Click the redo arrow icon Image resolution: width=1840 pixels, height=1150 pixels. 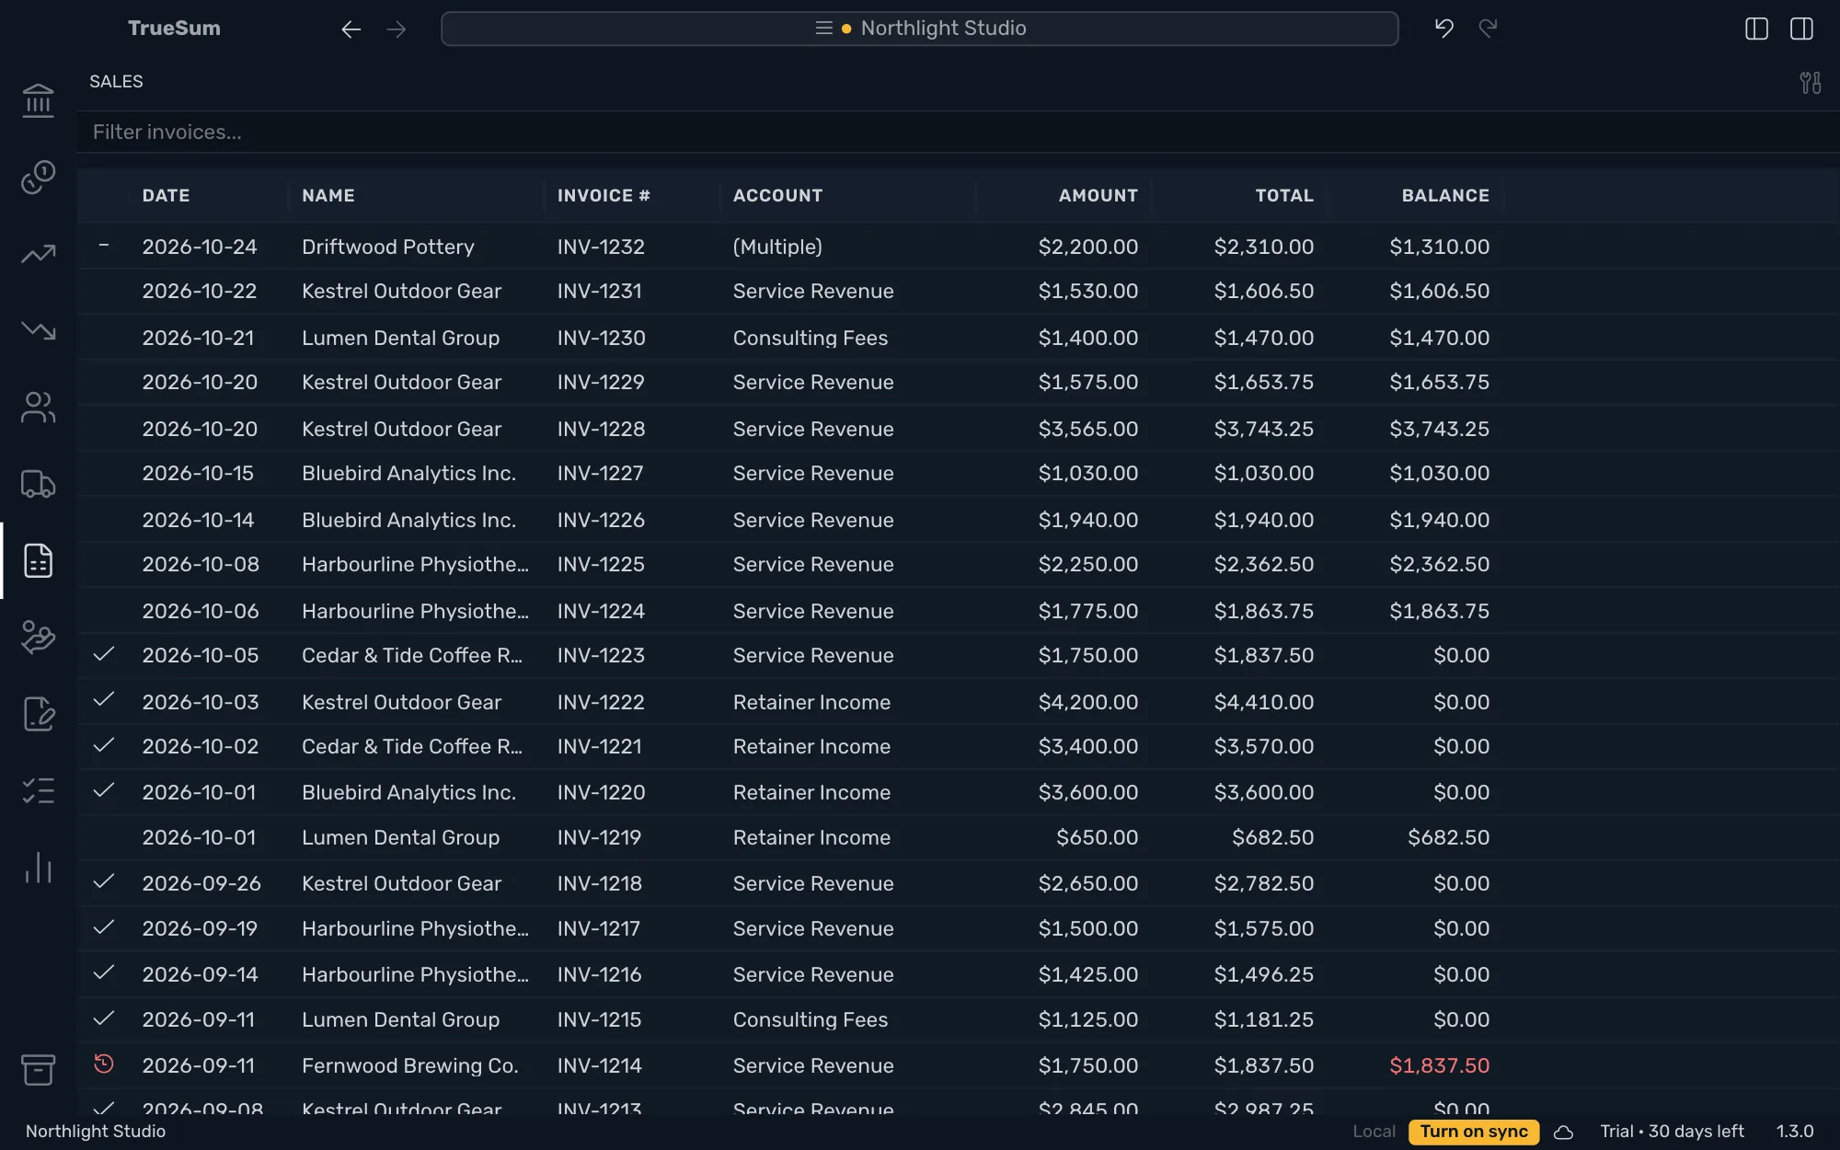pyautogui.click(x=1488, y=29)
